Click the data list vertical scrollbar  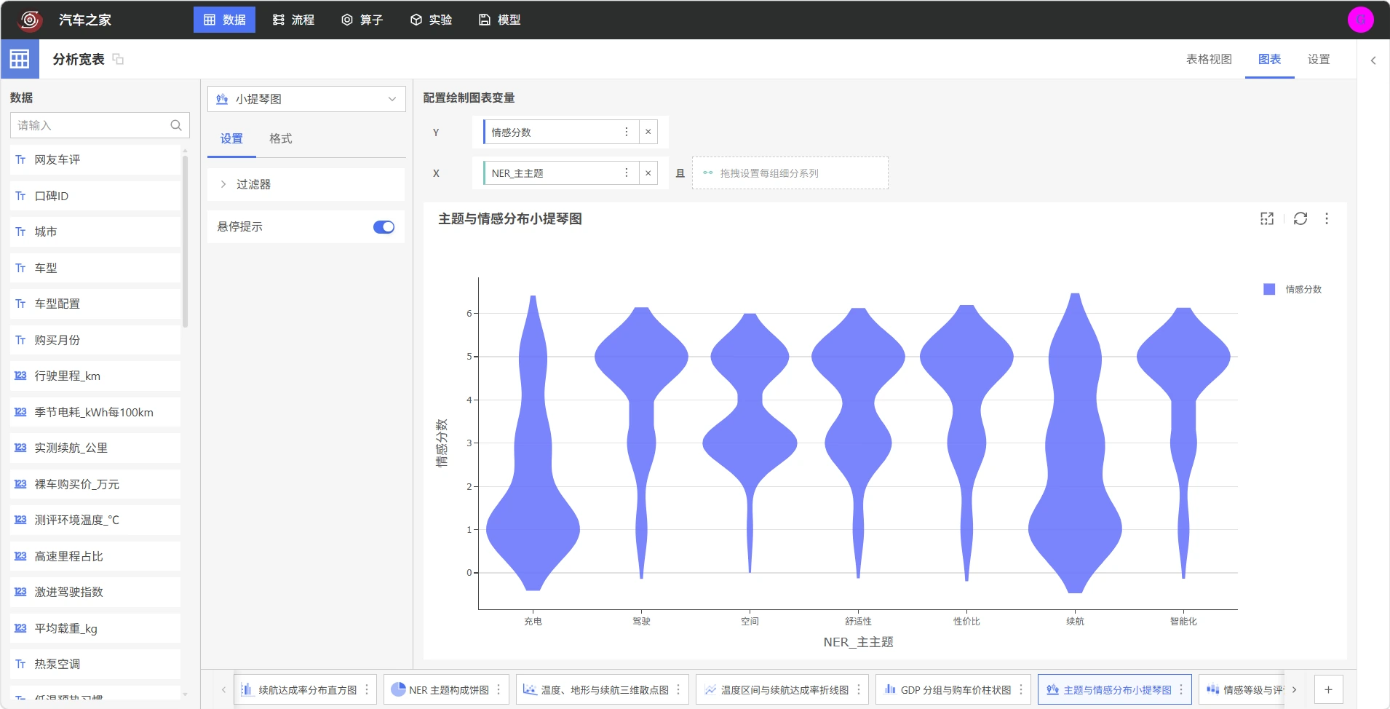coord(185,240)
